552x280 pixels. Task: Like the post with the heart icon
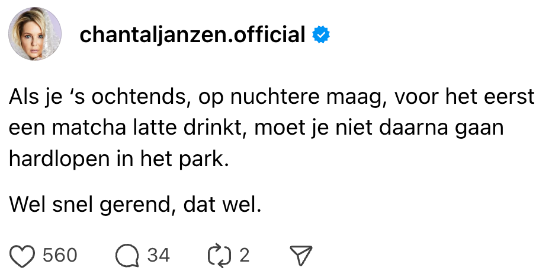(23, 255)
